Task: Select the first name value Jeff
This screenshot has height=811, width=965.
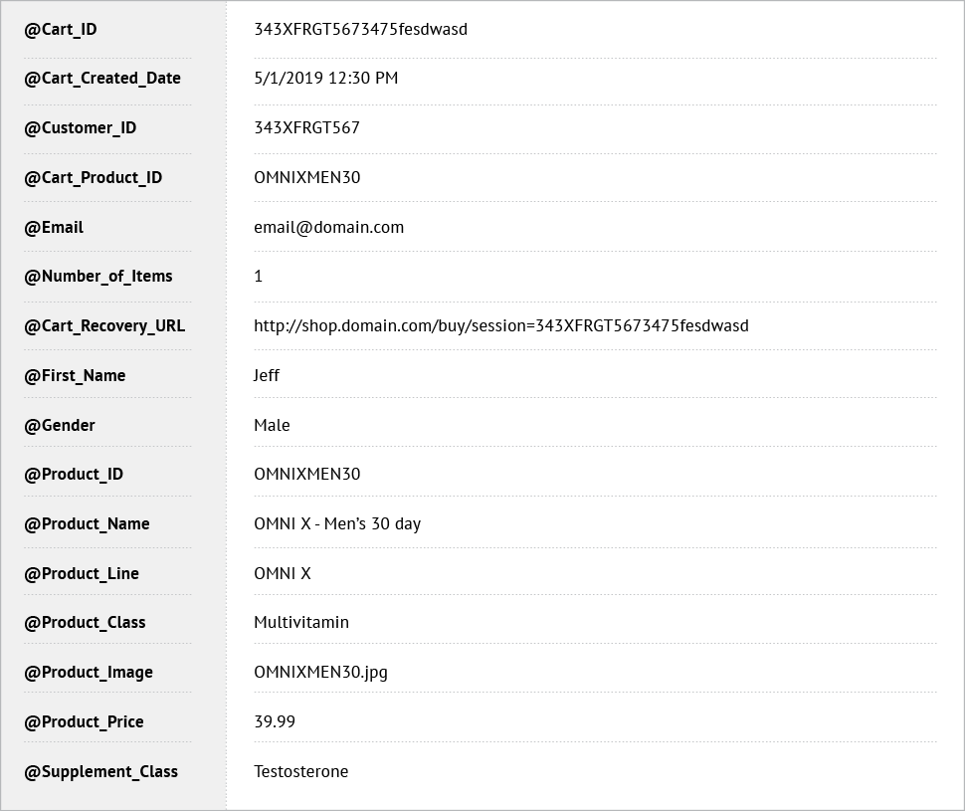Action: pyautogui.click(x=267, y=375)
